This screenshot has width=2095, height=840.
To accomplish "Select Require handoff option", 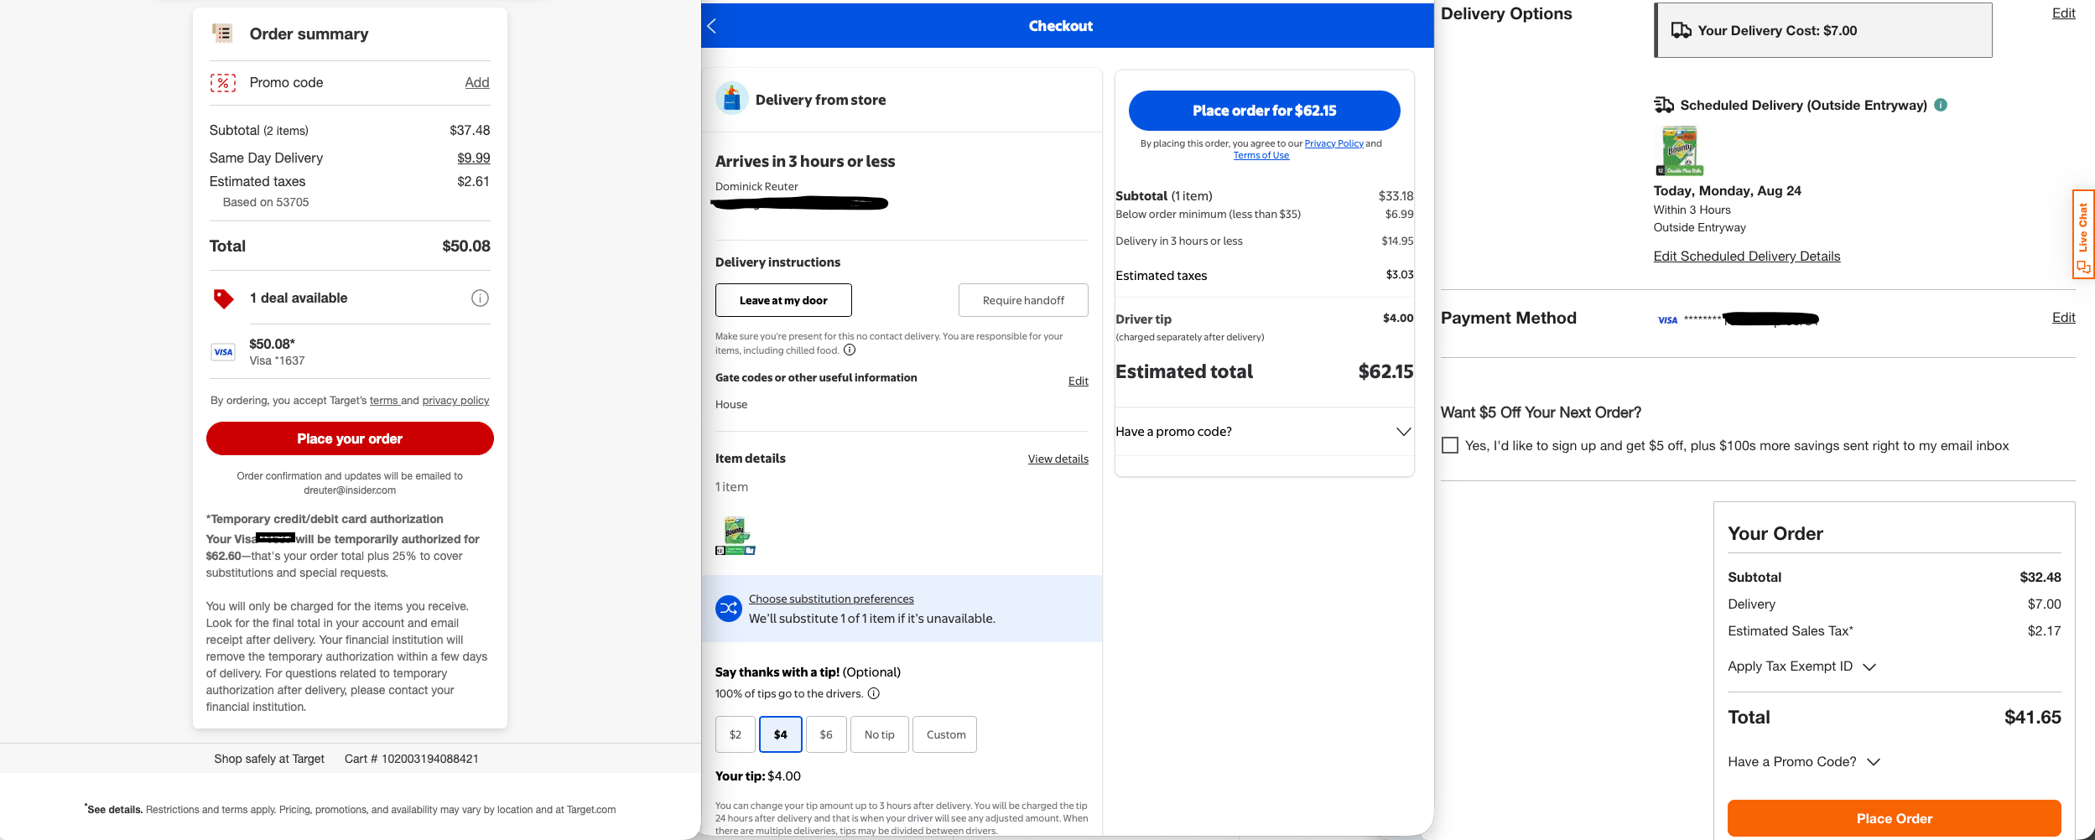I will click(x=1023, y=300).
